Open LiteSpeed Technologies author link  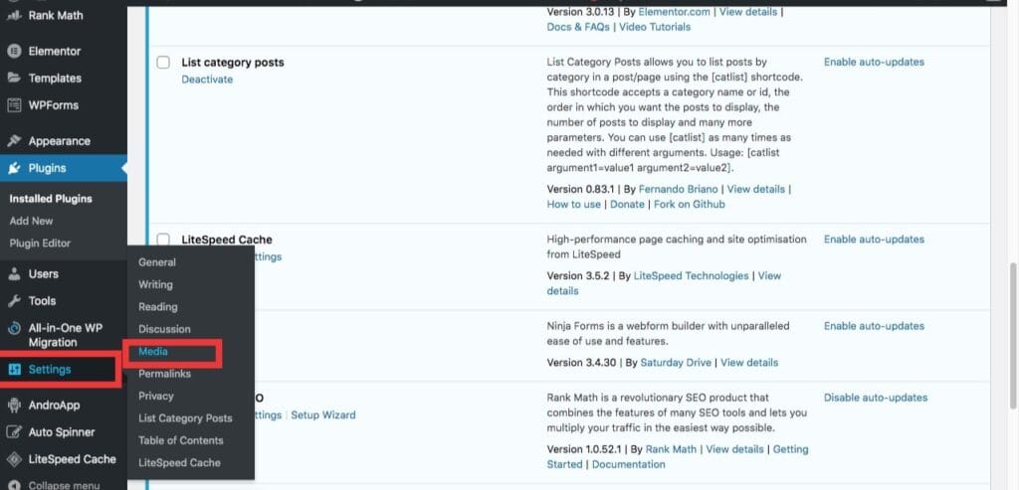(x=691, y=276)
